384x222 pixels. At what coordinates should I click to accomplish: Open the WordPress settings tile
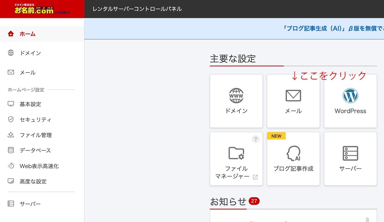(350, 101)
